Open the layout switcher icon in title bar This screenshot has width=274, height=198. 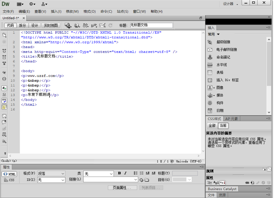click(x=20, y=4)
